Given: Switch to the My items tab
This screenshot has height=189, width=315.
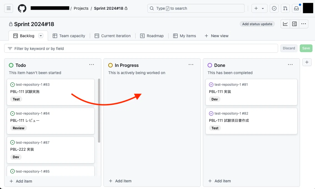Looking at the screenshot, I should (184, 36).
